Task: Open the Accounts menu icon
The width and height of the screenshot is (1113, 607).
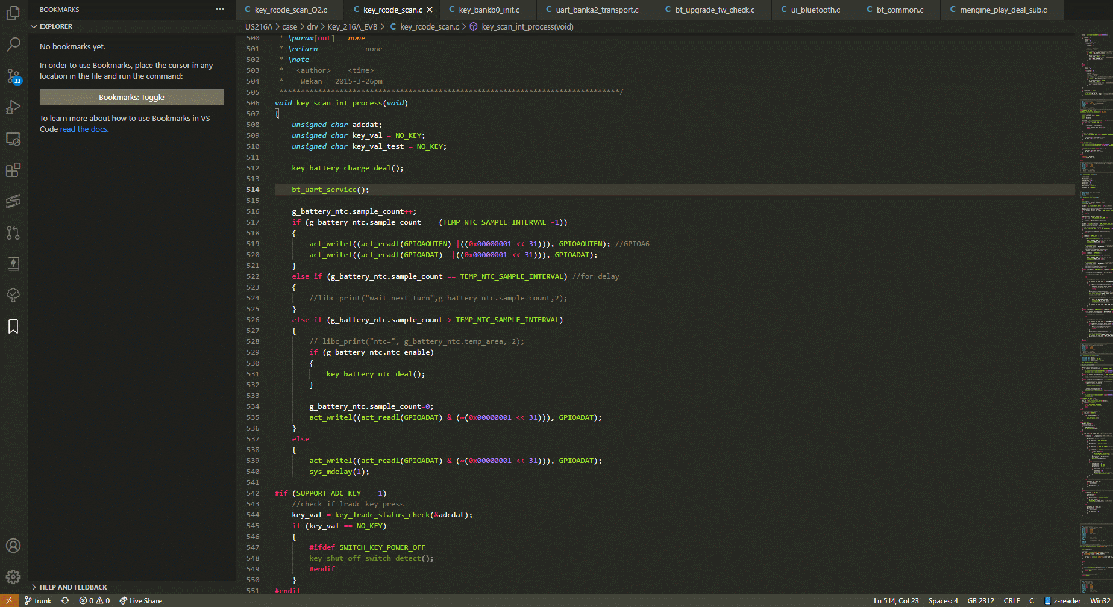Action: pyautogui.click(x=13, y=546)
